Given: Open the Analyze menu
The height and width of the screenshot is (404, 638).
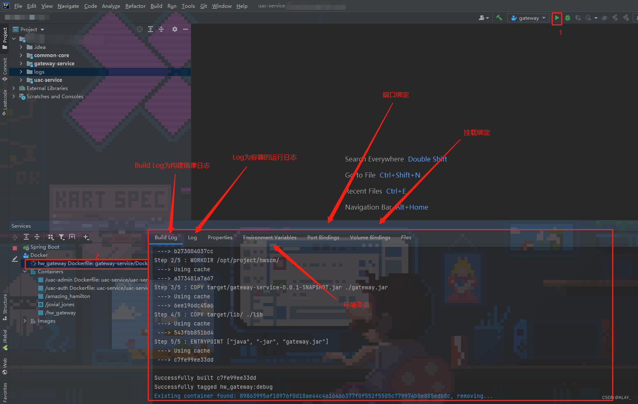Looking at the screenshot, I should tap(111, 6).
